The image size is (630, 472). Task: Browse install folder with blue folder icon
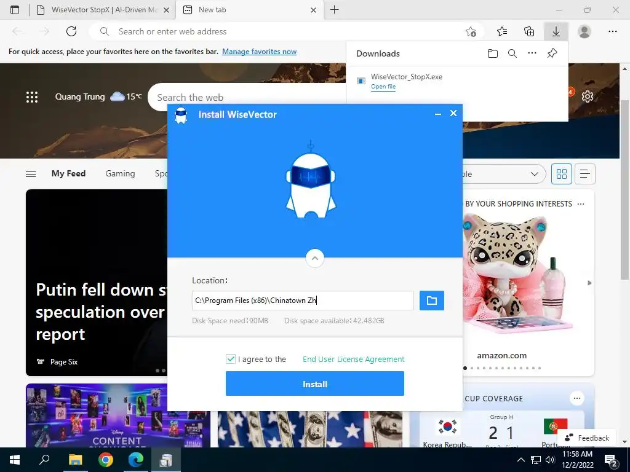431,300
